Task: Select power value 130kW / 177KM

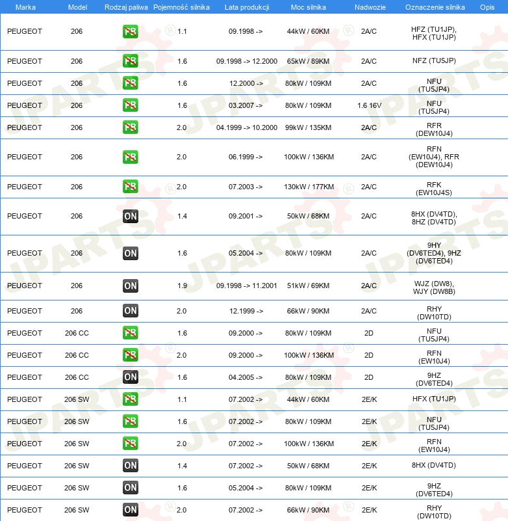Action: [309, 187]
